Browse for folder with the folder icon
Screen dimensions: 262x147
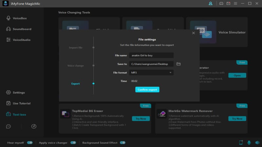tap(178, 64)
